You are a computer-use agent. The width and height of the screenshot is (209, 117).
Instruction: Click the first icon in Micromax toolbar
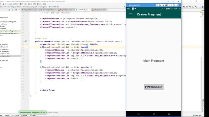(x=157, y=5)
